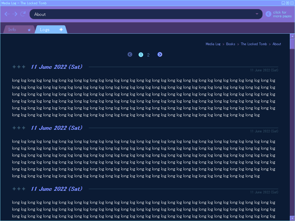Click the vertical scrollbar thumb
This screenshot has height=221, width=295.
coord(292,44)
